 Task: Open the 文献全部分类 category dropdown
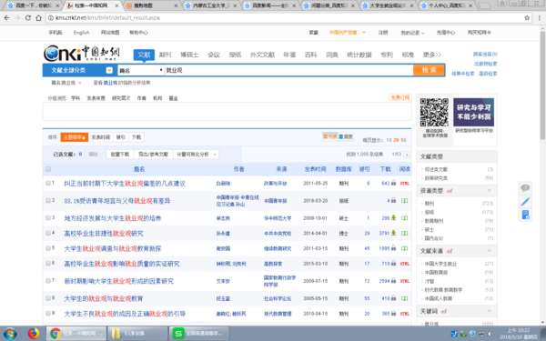coord(109,70)
